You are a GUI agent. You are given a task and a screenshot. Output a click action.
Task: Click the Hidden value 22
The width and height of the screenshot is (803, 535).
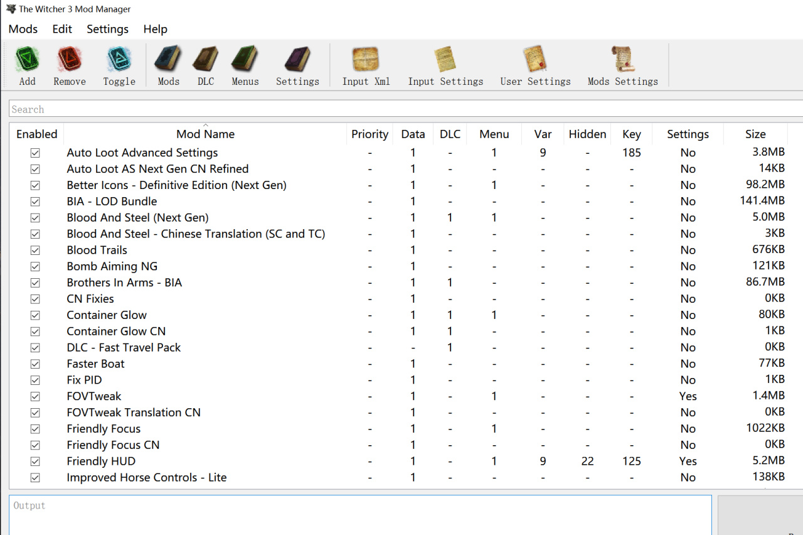click(587, 461)
